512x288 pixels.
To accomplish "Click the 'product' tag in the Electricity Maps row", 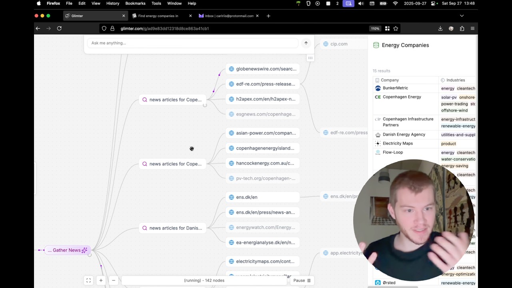I will [448, 144].
